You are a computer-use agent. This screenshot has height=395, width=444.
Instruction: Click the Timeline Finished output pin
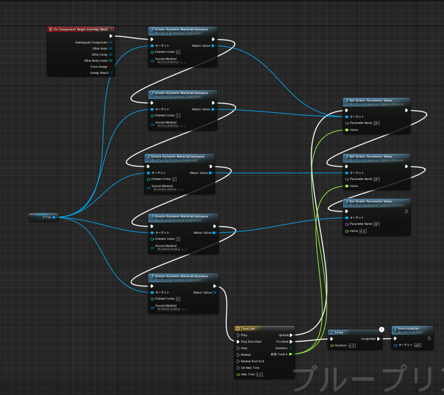pyautogui.click(x=291, y=342)
